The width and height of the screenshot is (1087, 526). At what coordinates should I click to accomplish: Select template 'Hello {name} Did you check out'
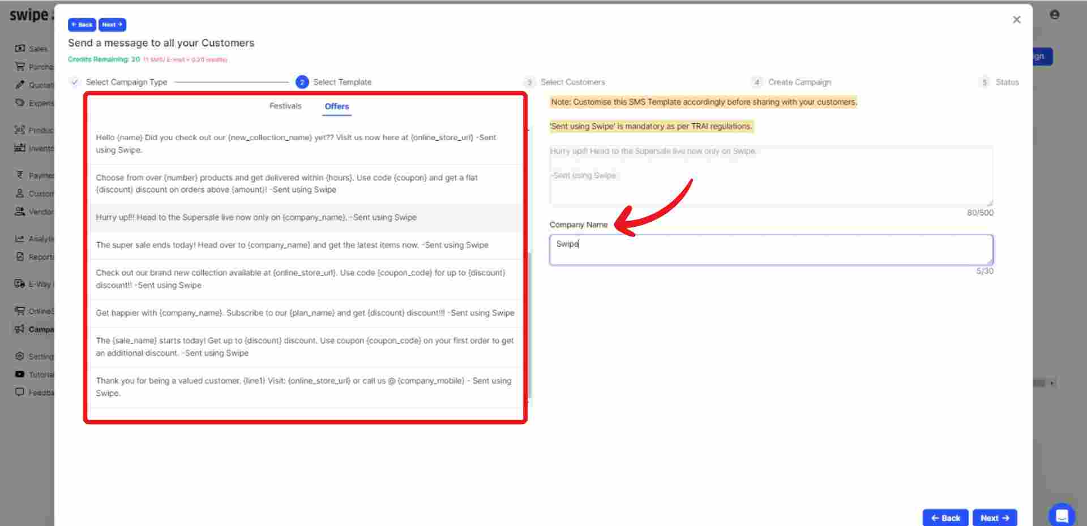click(x=306, y=144)
